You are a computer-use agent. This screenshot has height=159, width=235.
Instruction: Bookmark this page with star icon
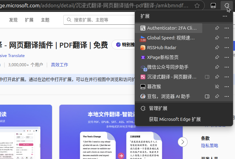pyautogui.click(x=197, y=5)
